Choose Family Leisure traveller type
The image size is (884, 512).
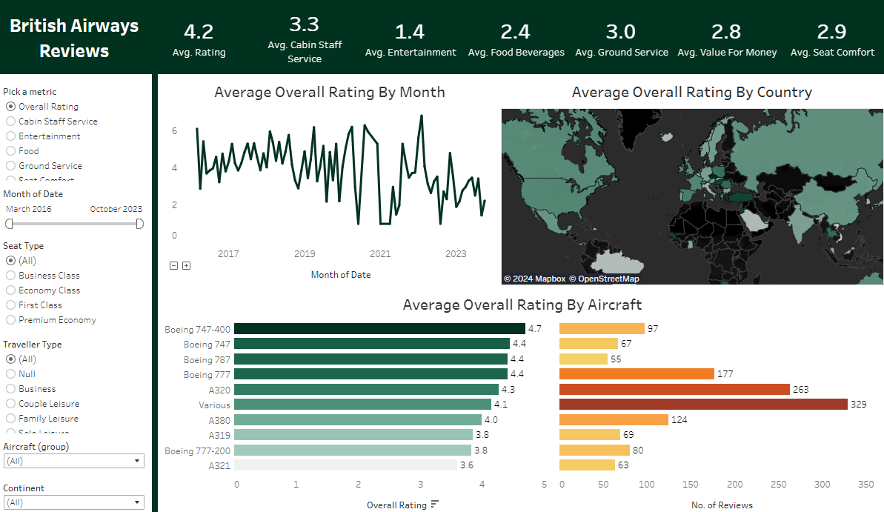tap(10, 419)
